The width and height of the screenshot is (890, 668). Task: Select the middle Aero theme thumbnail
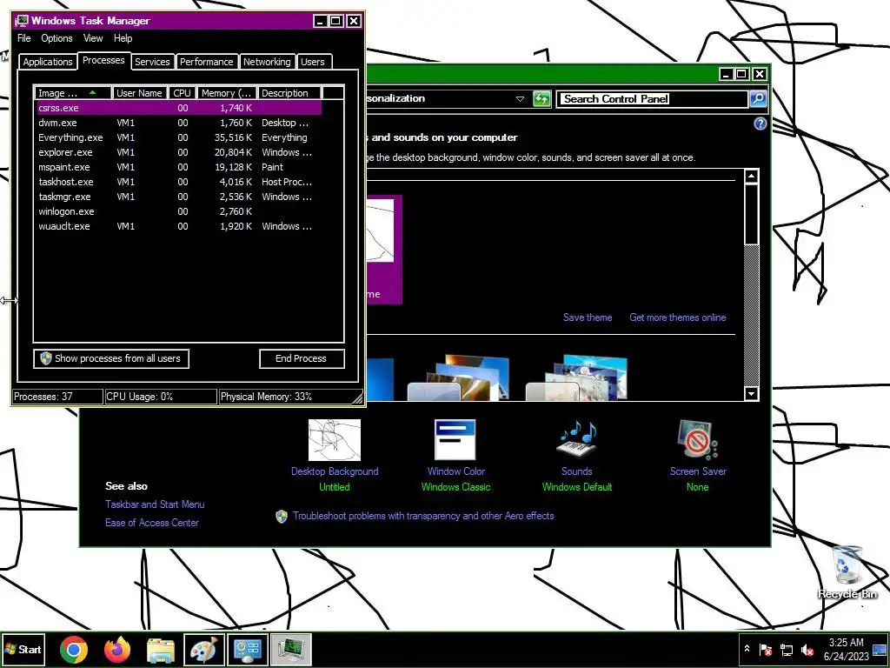pos(459,377)
